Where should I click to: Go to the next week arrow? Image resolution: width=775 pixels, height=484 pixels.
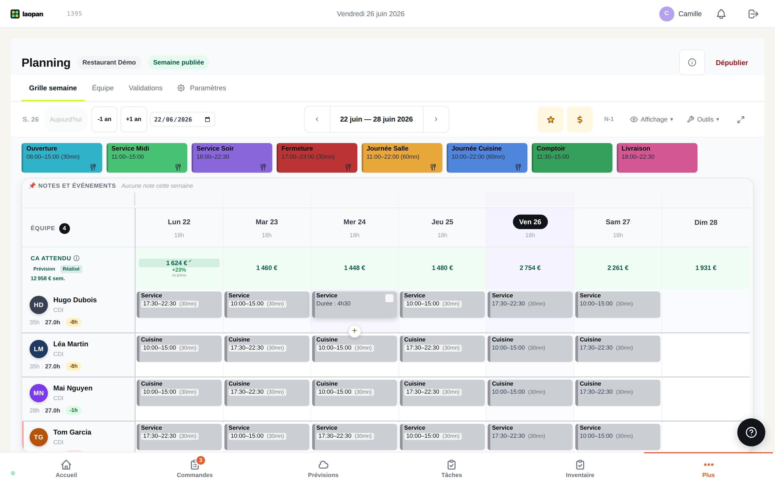click(x=436, y=119)
